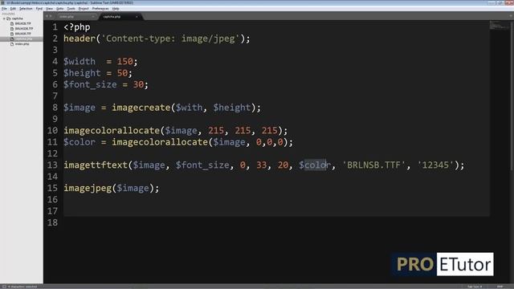Click imagecolorallocate on line 10
This screenshot has width=514, height=289.
[x=112, y=130]
